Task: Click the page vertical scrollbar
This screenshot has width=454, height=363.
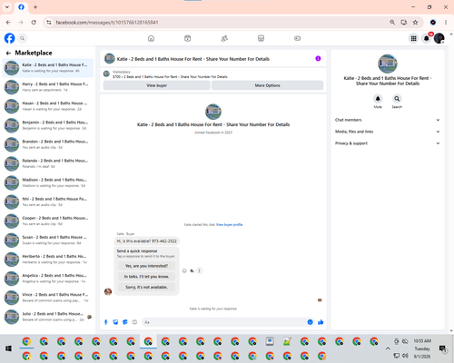Action: [451, 182]
